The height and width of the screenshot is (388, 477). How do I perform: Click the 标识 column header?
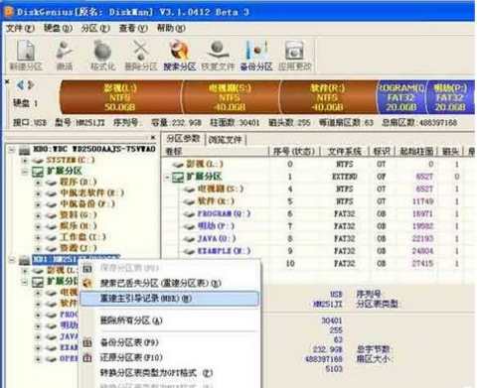tap(382, 152)
